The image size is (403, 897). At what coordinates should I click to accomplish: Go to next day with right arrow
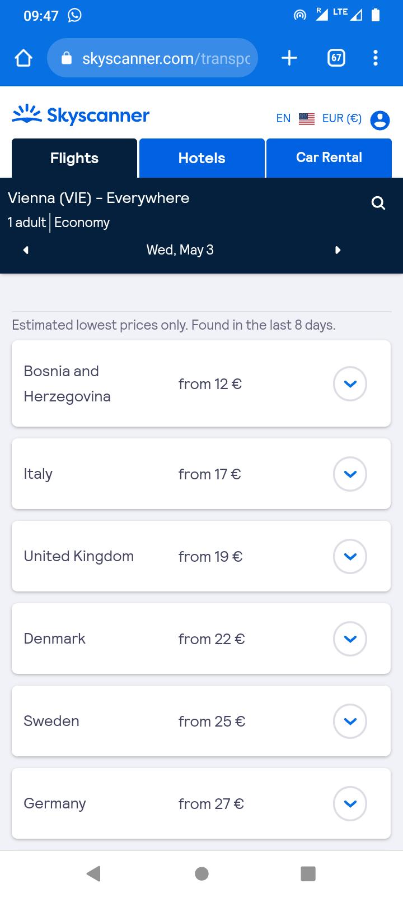[338, 250]
